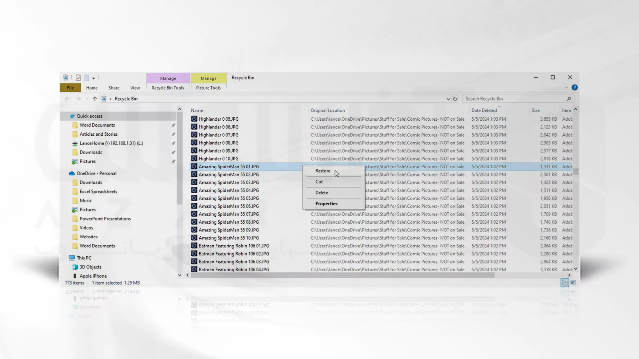
Task: Open pinned Pictures under Quick access
Action: pos(88,161)
